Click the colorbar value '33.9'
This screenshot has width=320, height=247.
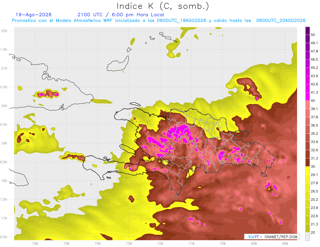314,142
